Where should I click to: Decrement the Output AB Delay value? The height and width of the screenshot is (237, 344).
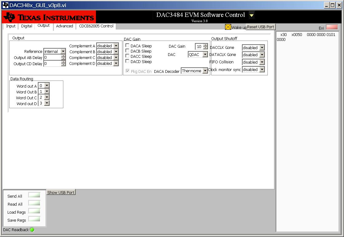click(x=63, y=59)
